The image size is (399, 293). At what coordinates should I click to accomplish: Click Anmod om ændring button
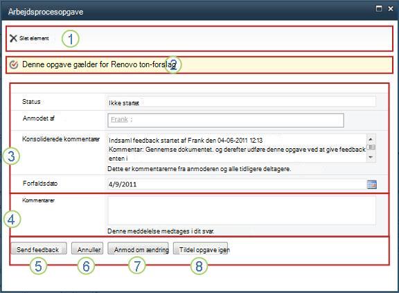[138, 249]
